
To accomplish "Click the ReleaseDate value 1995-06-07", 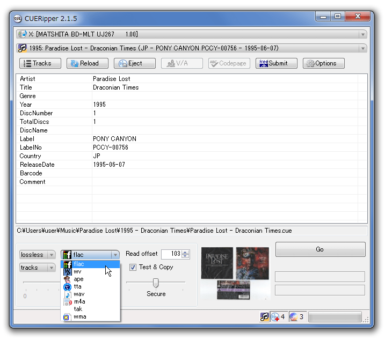I will click(x=109, y=165).
